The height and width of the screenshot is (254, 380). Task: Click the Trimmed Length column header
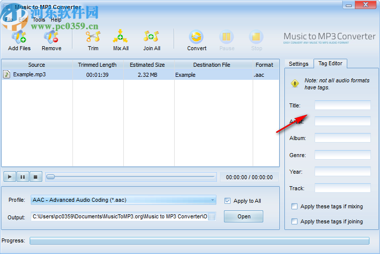(x=98, y=65)
